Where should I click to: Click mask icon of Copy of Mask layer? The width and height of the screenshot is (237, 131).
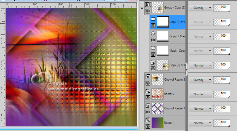pos(153,33)
